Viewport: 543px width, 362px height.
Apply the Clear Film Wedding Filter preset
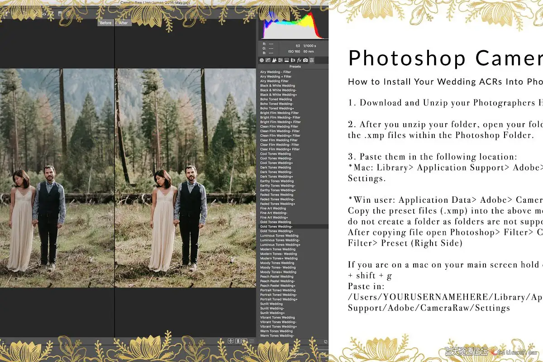click(279, 140)
